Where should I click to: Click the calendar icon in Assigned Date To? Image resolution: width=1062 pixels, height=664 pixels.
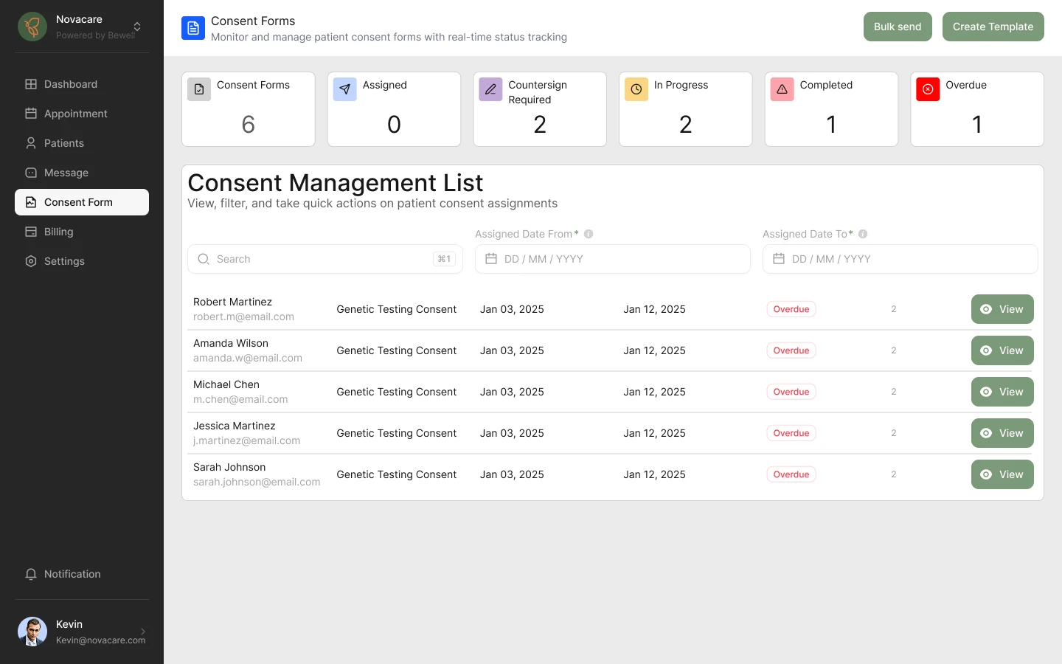pyautogui.click(x=779, y=259)
